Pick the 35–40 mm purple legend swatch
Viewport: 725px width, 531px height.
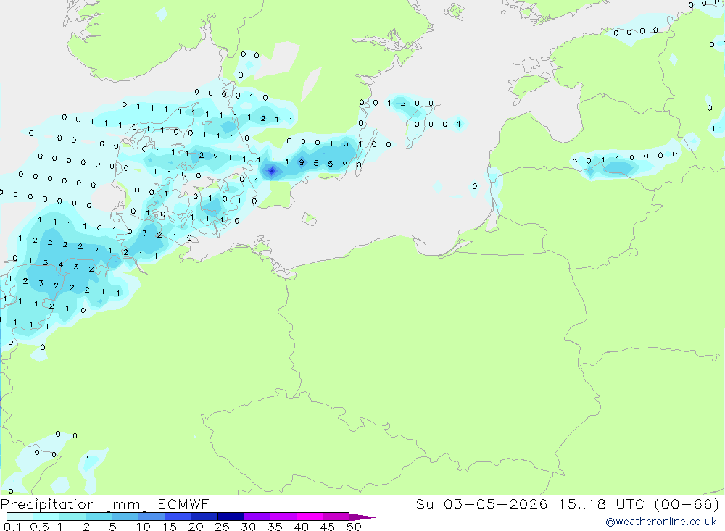283,517
